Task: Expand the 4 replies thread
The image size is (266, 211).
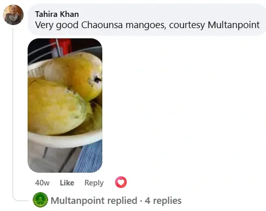Action: pyautogui.click(x=163, y=200)
